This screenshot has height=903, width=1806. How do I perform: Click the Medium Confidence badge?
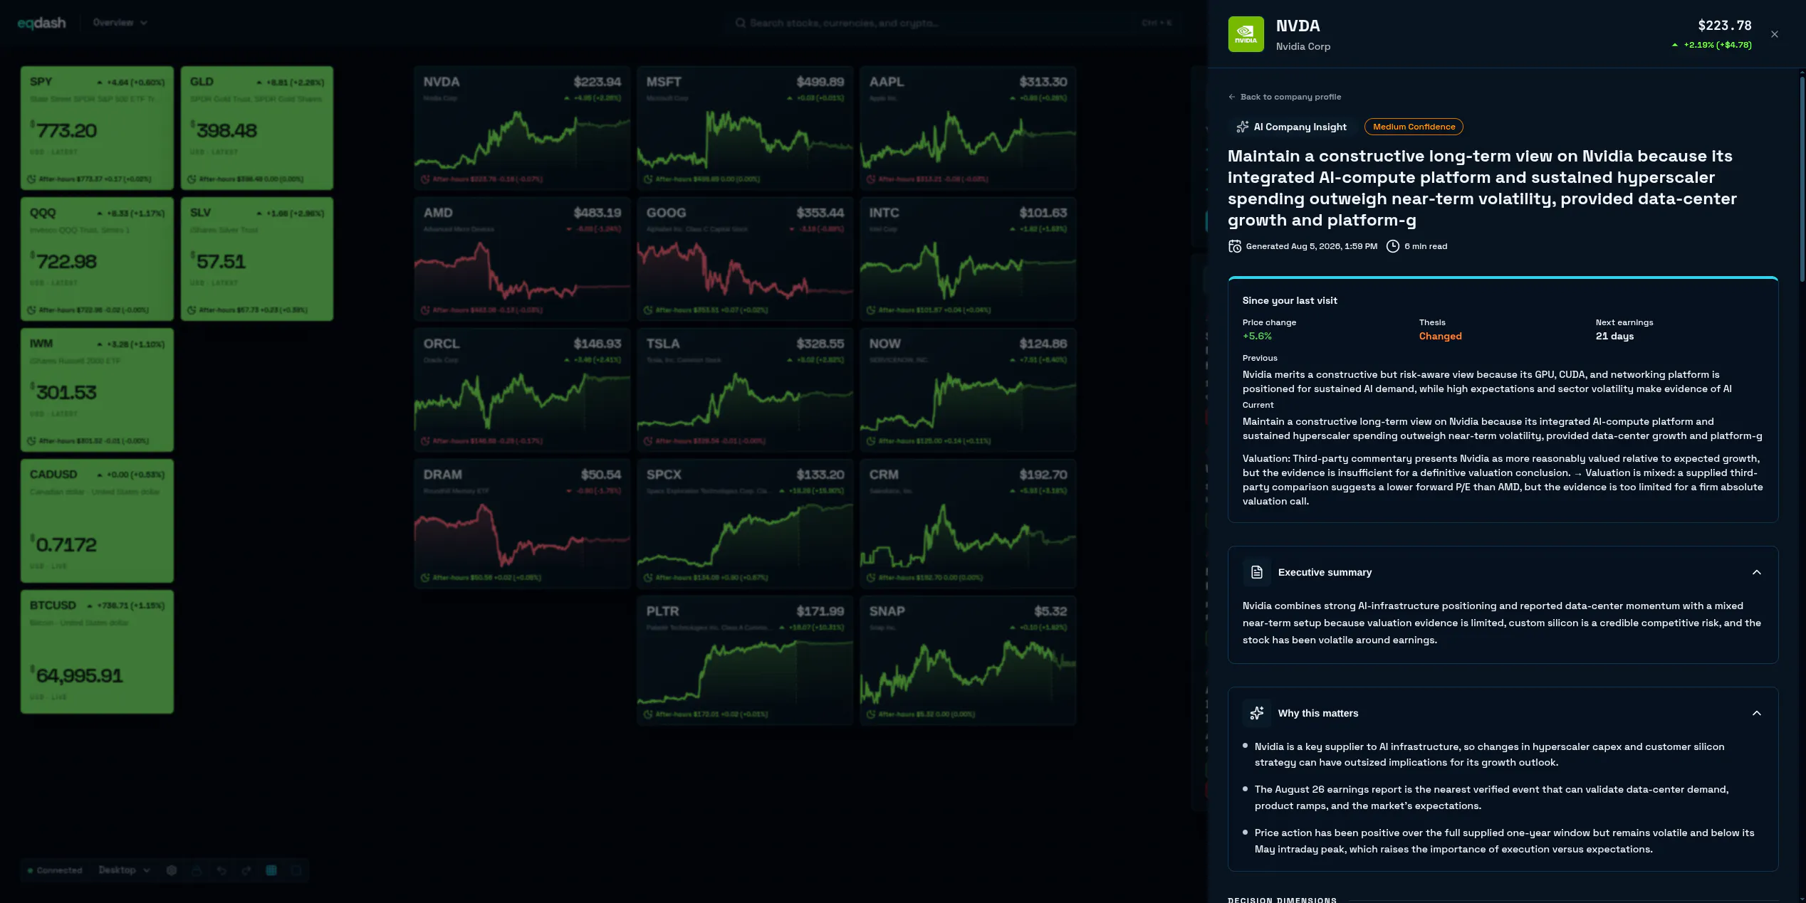[x=1414, y=127]
